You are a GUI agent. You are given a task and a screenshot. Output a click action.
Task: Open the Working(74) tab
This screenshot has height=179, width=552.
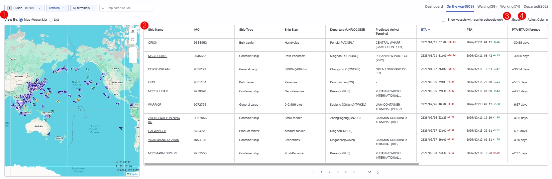[510, 7]
